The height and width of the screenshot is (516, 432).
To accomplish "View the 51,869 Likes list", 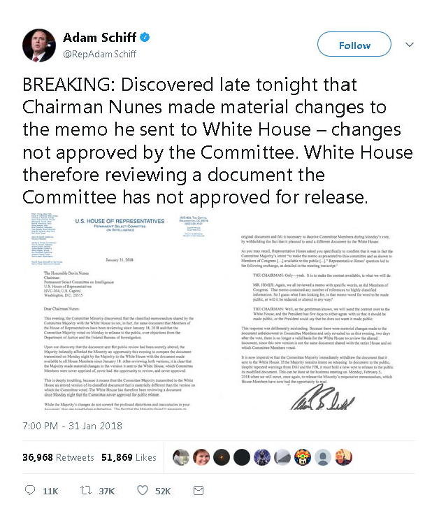I will [x=128, y=457].
